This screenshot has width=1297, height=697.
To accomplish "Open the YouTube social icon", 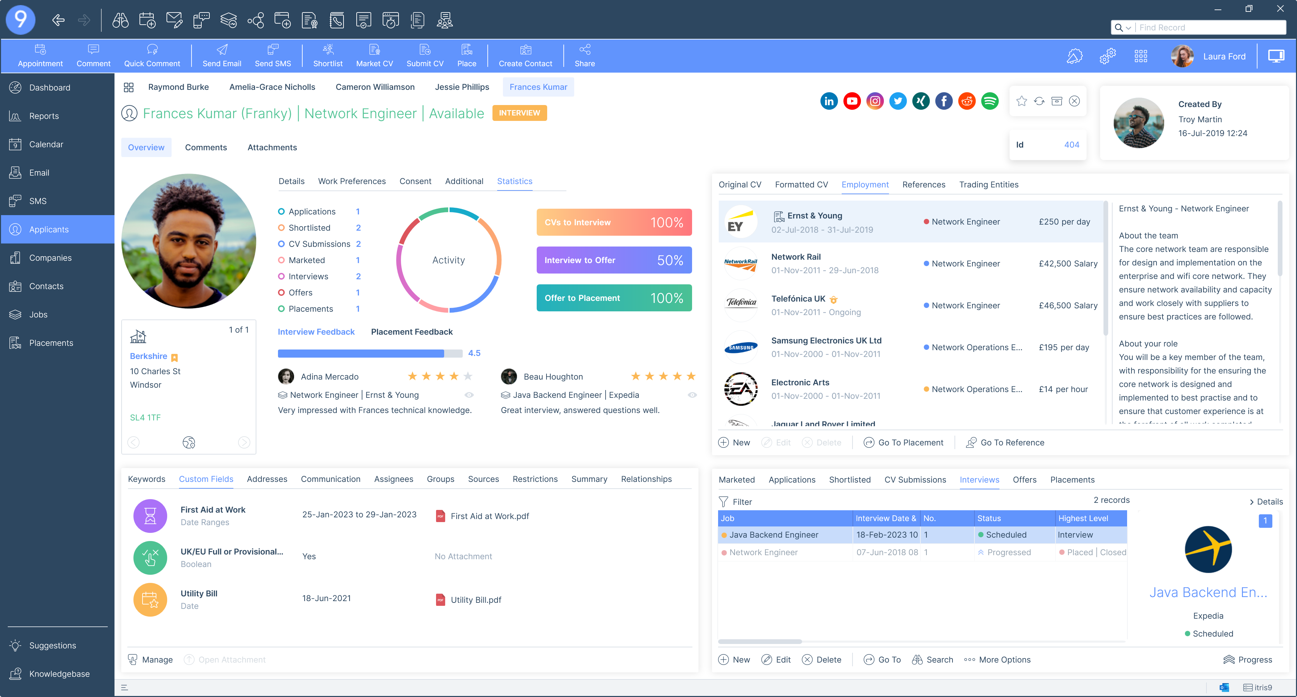I will point(852,101).
